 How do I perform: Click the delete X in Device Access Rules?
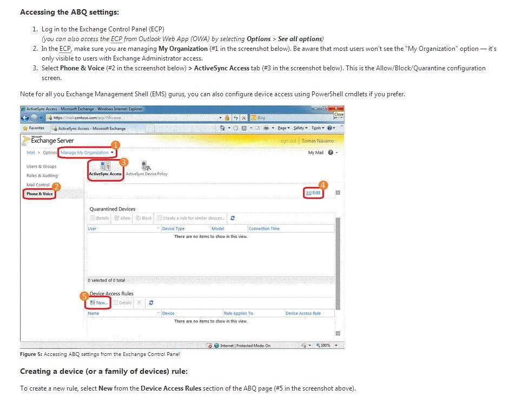pyautogui.click(x=139, y=302)
